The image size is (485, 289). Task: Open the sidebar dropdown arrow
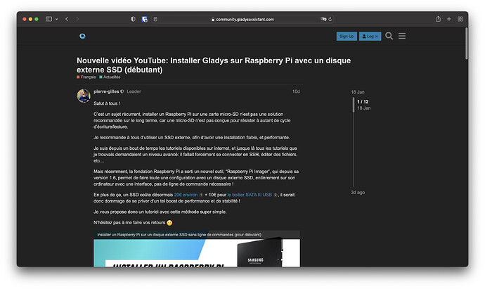point(57,19)
